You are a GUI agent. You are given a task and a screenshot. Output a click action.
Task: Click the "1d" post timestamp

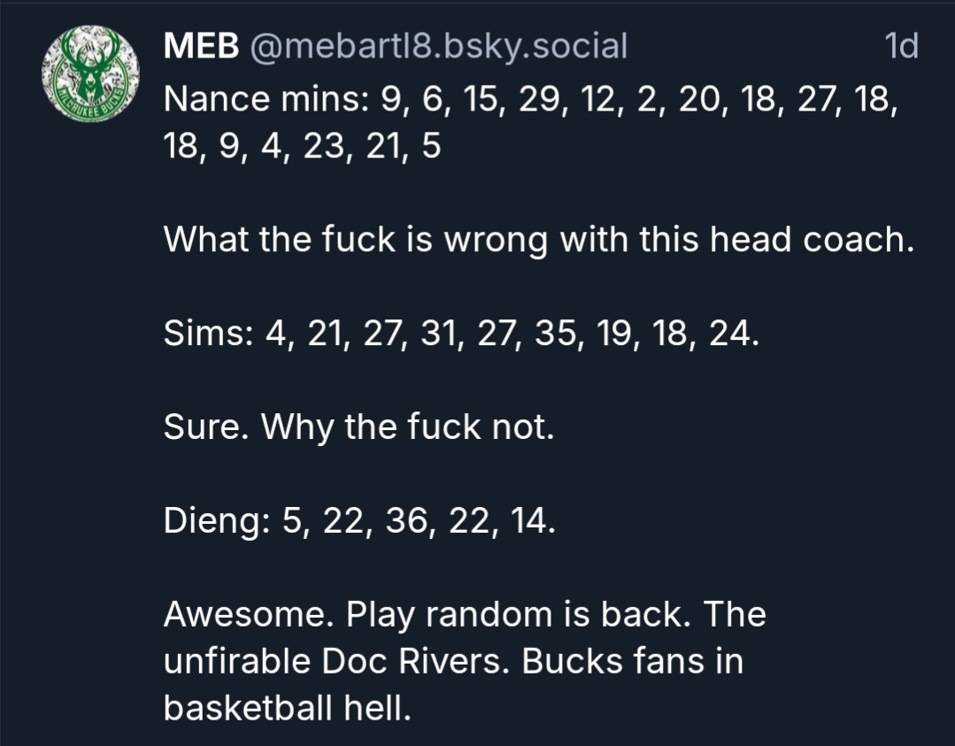901,46
